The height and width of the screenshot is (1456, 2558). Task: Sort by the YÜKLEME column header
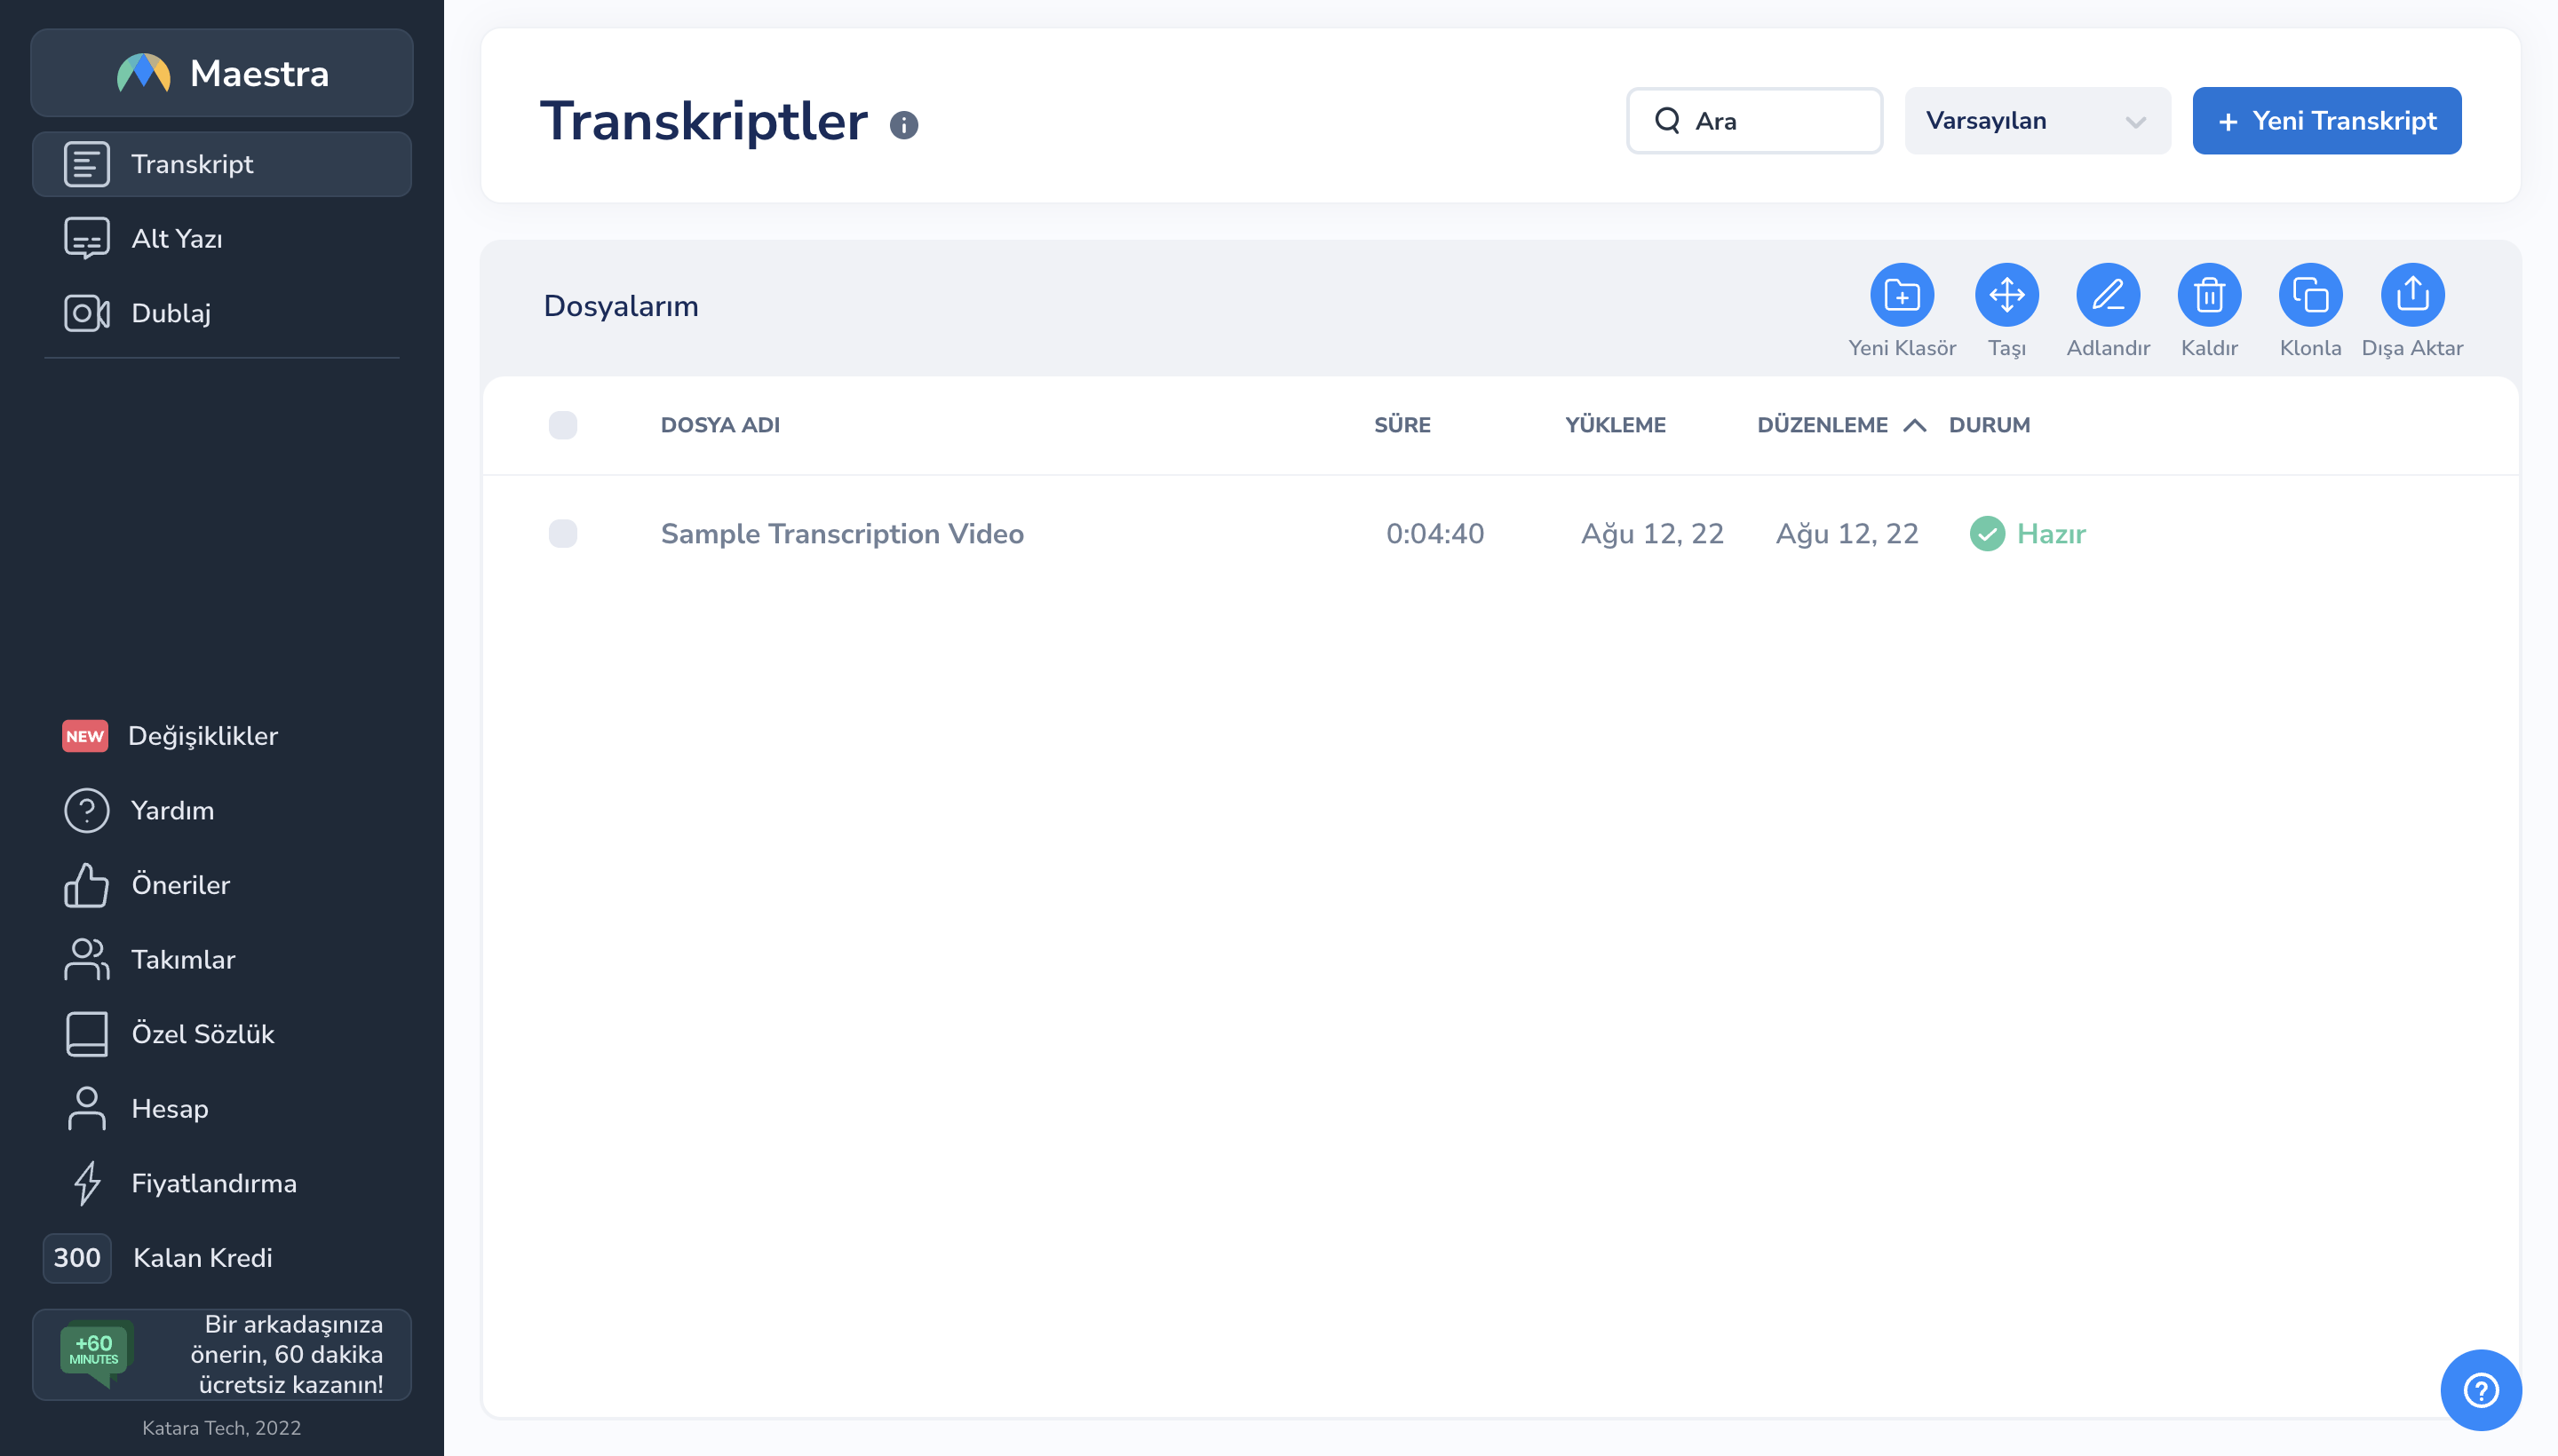point(1615,425)
